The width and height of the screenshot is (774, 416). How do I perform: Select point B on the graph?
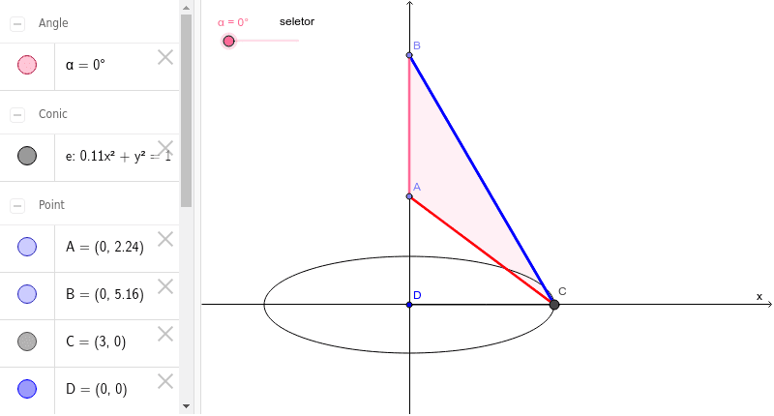coord(409,55)
